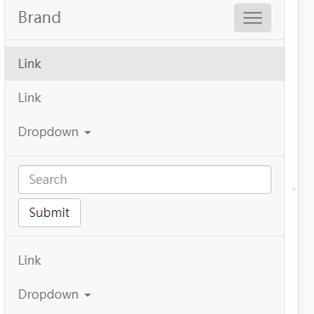Submit the search form with Submit
314x314 pixels.
(49, 213)
